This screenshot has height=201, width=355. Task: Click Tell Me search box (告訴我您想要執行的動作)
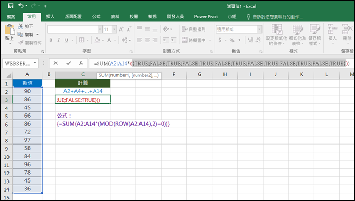274,17
